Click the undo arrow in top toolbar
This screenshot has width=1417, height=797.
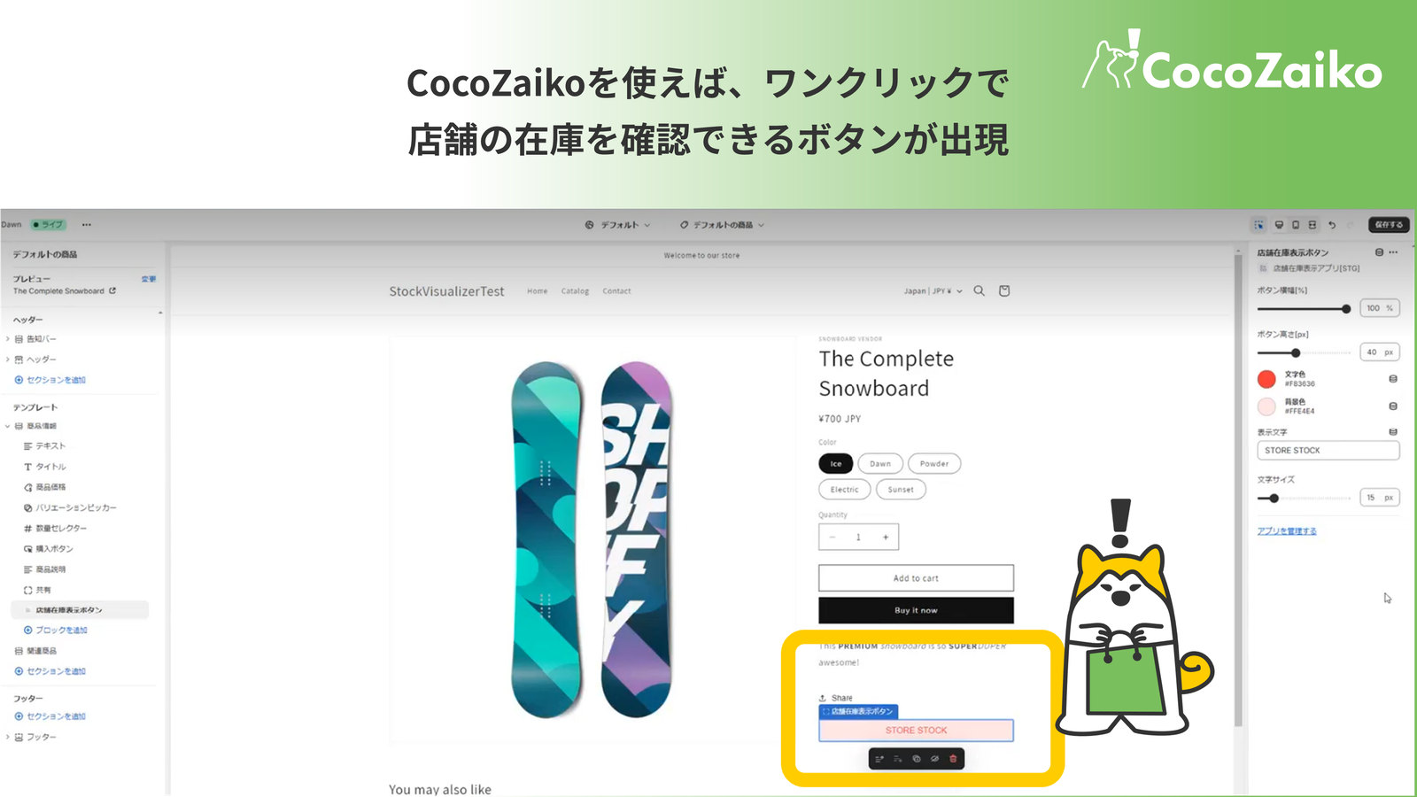point(1331,225)
